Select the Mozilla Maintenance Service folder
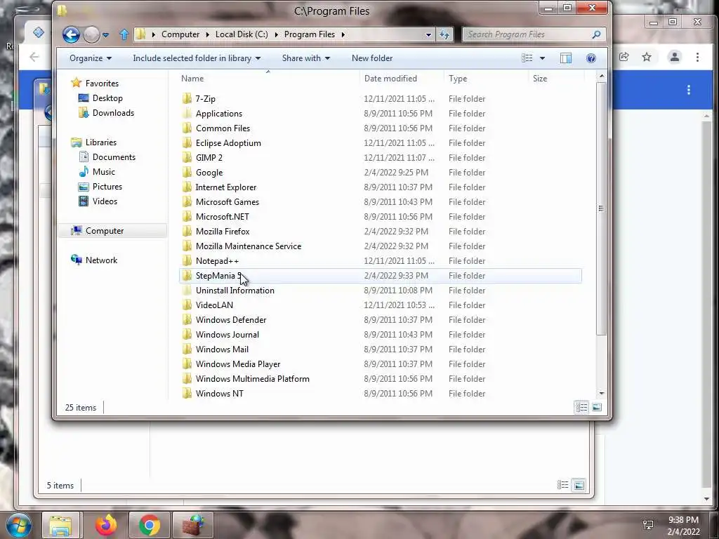 pyautogui.click(x=248, y=246)
